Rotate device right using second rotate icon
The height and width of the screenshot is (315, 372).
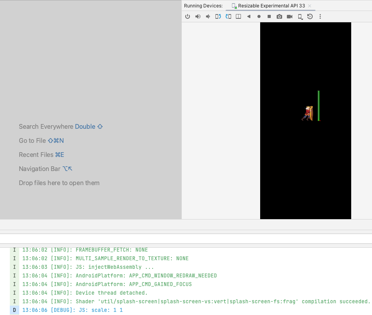click(x=228, y=16)
